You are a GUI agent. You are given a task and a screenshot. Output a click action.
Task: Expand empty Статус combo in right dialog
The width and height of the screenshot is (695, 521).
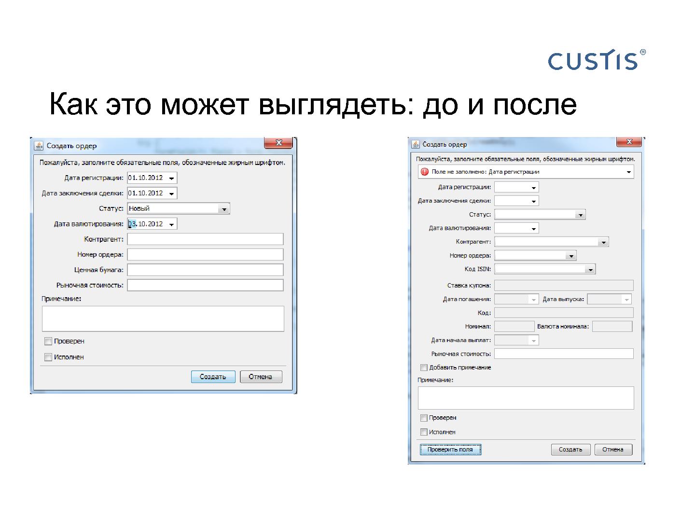pos(580,215)
